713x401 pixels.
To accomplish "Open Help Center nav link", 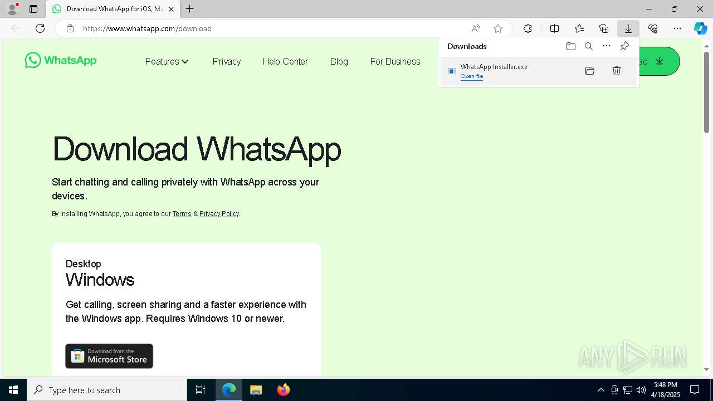I will point(285,61).
